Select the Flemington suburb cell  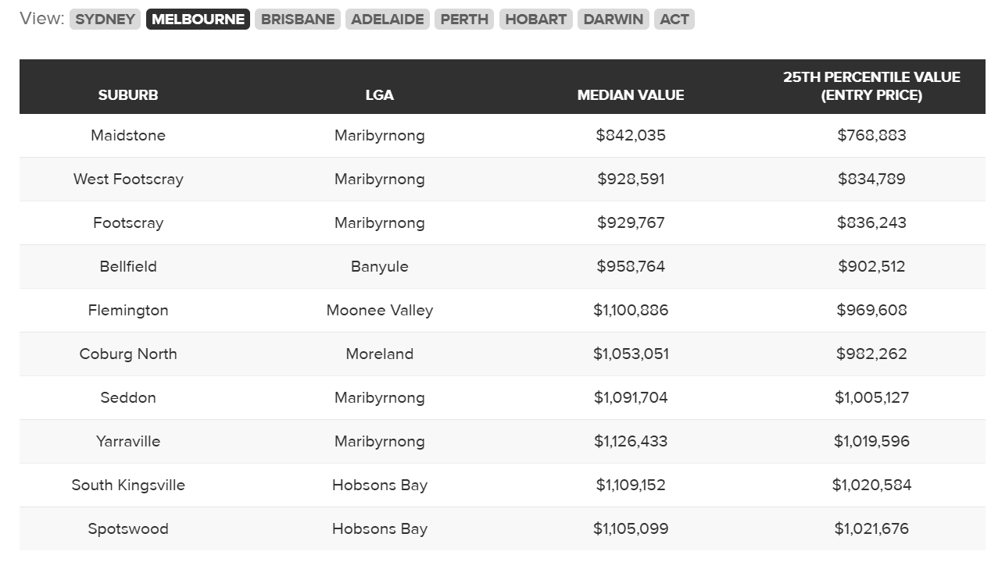pyautogui.click(x=128, y=310)
